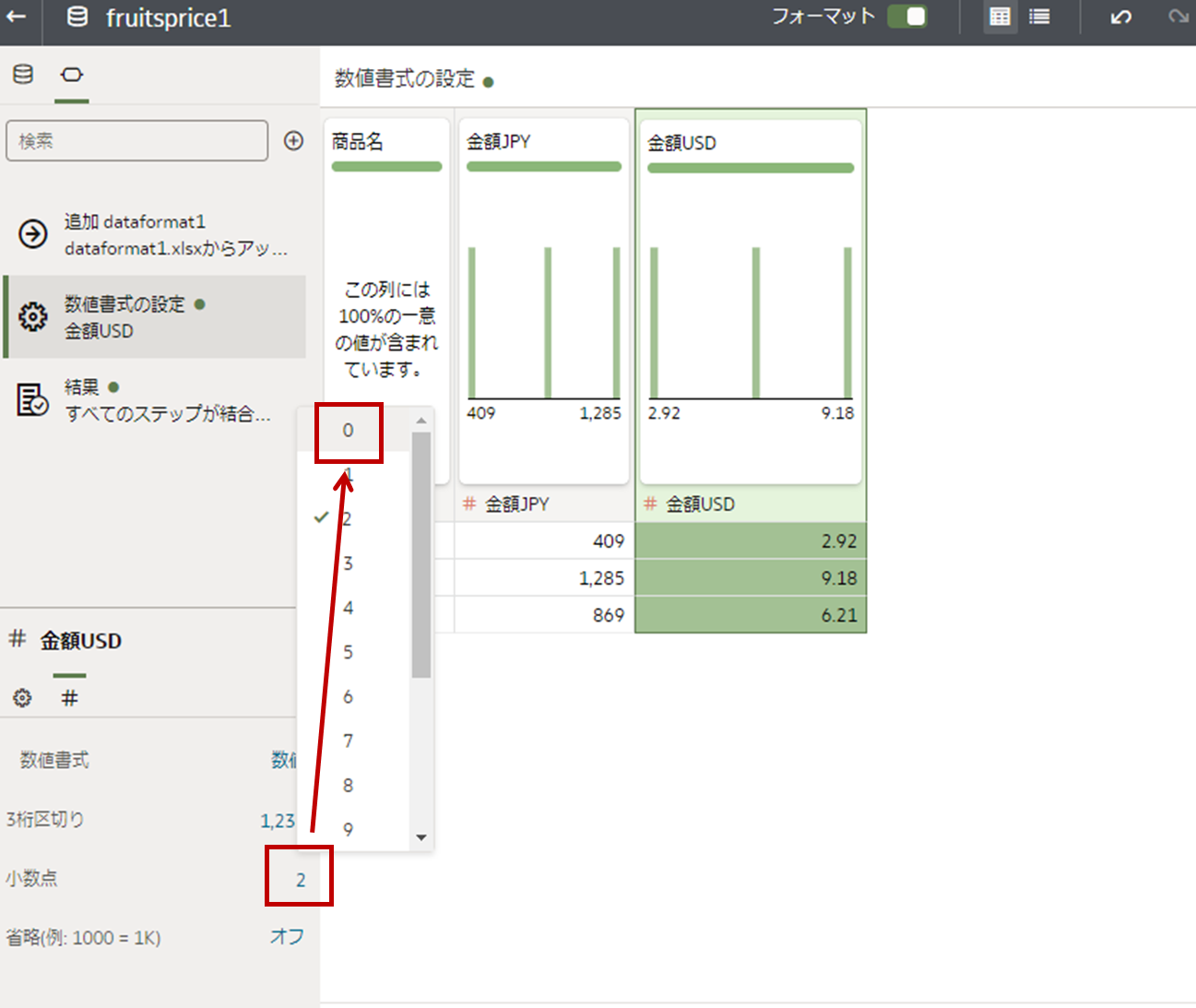Click the gear icon of 数値書式の設定 step
The width and height of the screenshot is (1196, 1008).
(33, 316)
